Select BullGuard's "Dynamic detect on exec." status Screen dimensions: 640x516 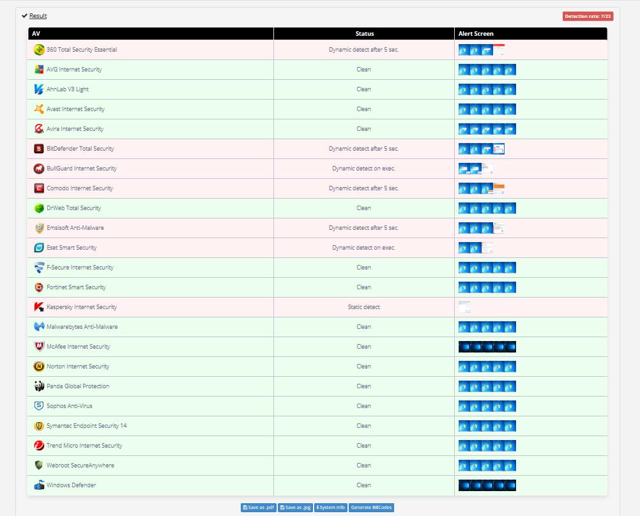click(363, 168)
